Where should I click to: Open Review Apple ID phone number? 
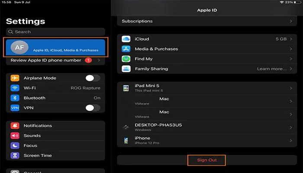click(55, 60)
